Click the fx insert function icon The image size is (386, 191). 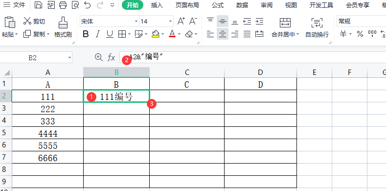(x=111, y=58)
